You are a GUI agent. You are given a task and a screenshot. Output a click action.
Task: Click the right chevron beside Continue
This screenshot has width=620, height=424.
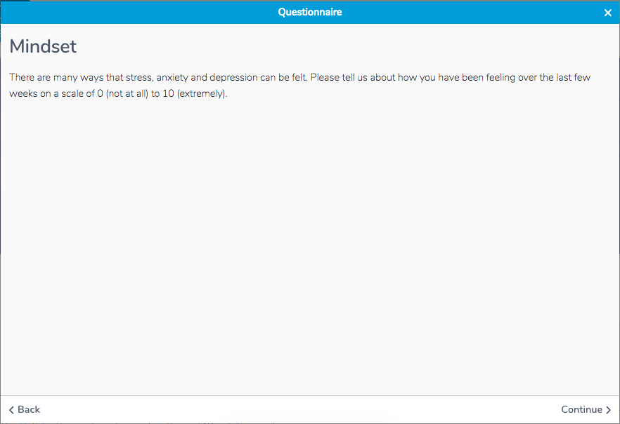[608, 410]
